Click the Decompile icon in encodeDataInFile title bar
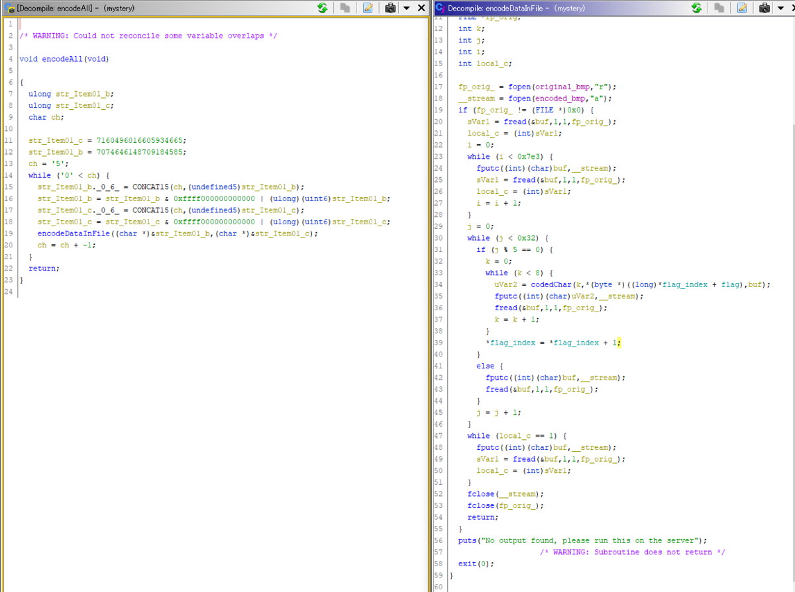 (440, 8)
